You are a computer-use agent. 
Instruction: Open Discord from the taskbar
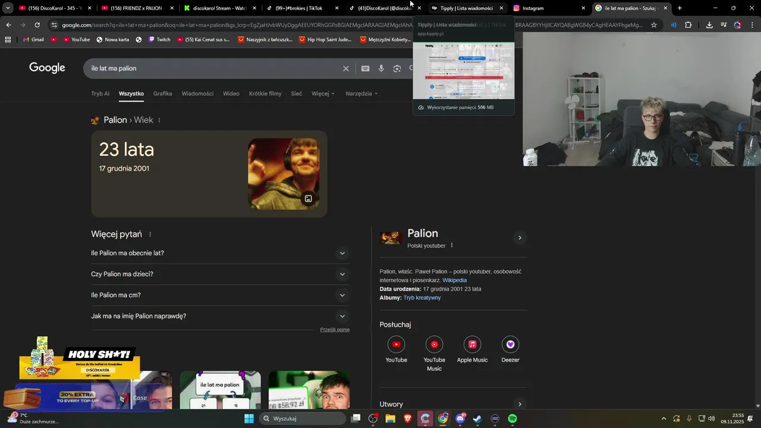460,418
